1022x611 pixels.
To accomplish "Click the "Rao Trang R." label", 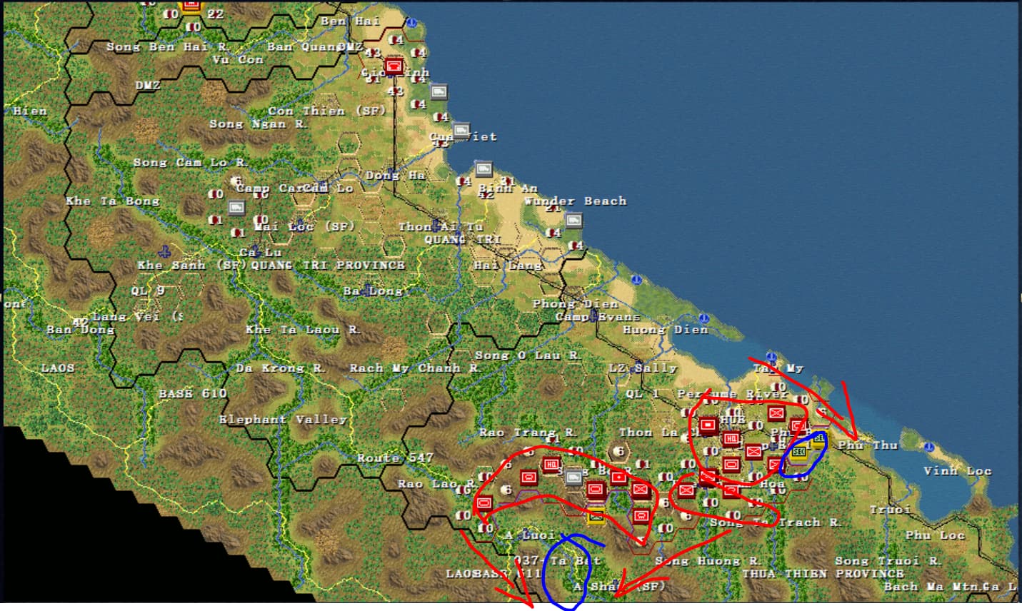I will click(x=528, y=432).
